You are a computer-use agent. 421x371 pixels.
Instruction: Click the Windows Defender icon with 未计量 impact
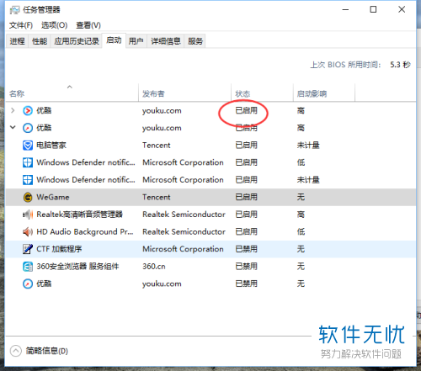pos(28,180)
